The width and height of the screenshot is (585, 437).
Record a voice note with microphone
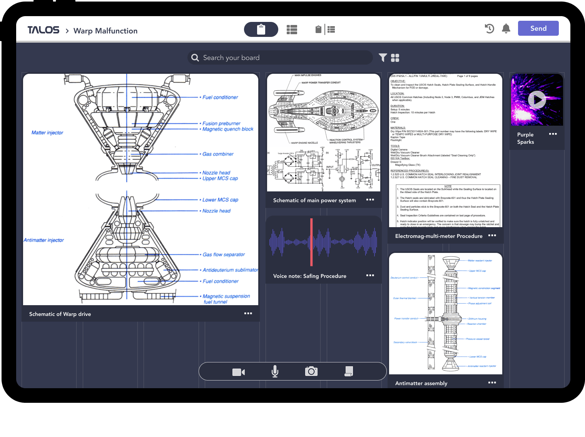point(275,371)
